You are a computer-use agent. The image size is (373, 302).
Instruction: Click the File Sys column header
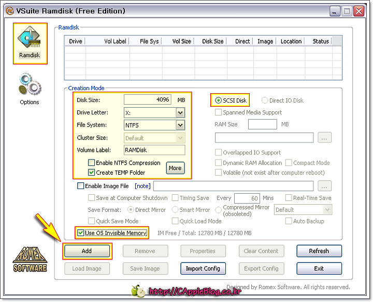click(x=146, y=41)
